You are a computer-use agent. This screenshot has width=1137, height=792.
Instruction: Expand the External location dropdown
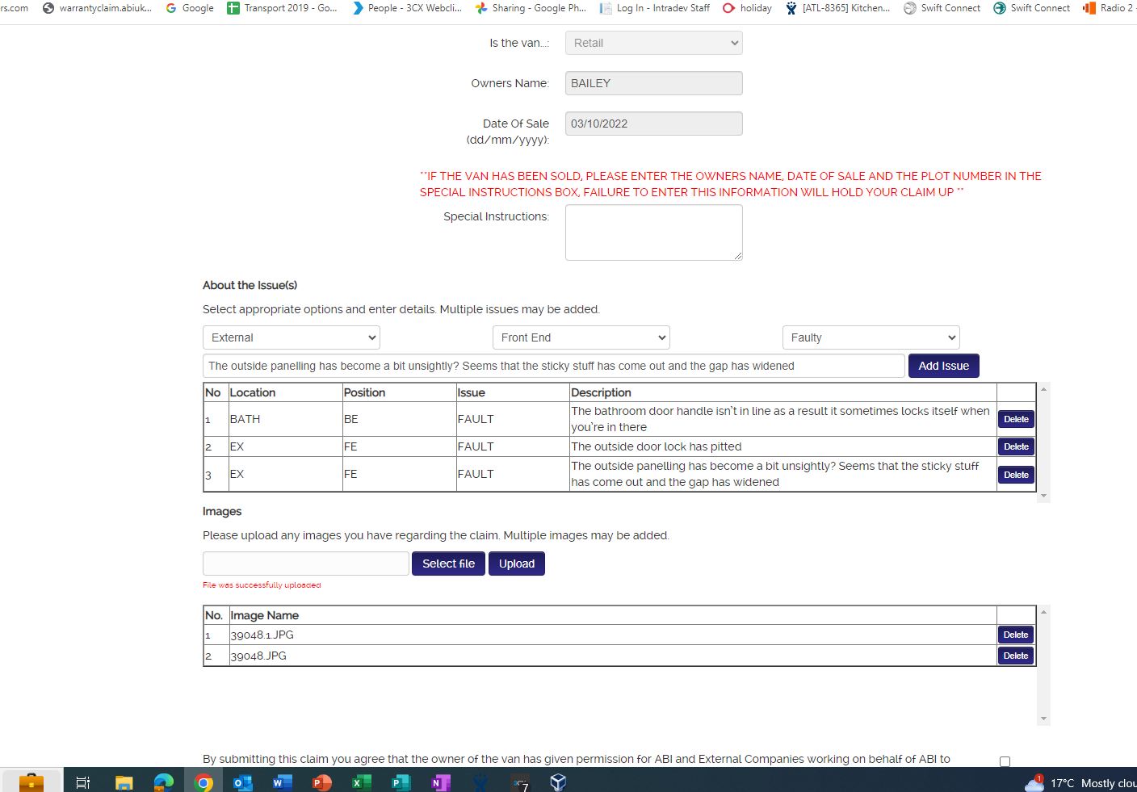click(x=291, y=337)
